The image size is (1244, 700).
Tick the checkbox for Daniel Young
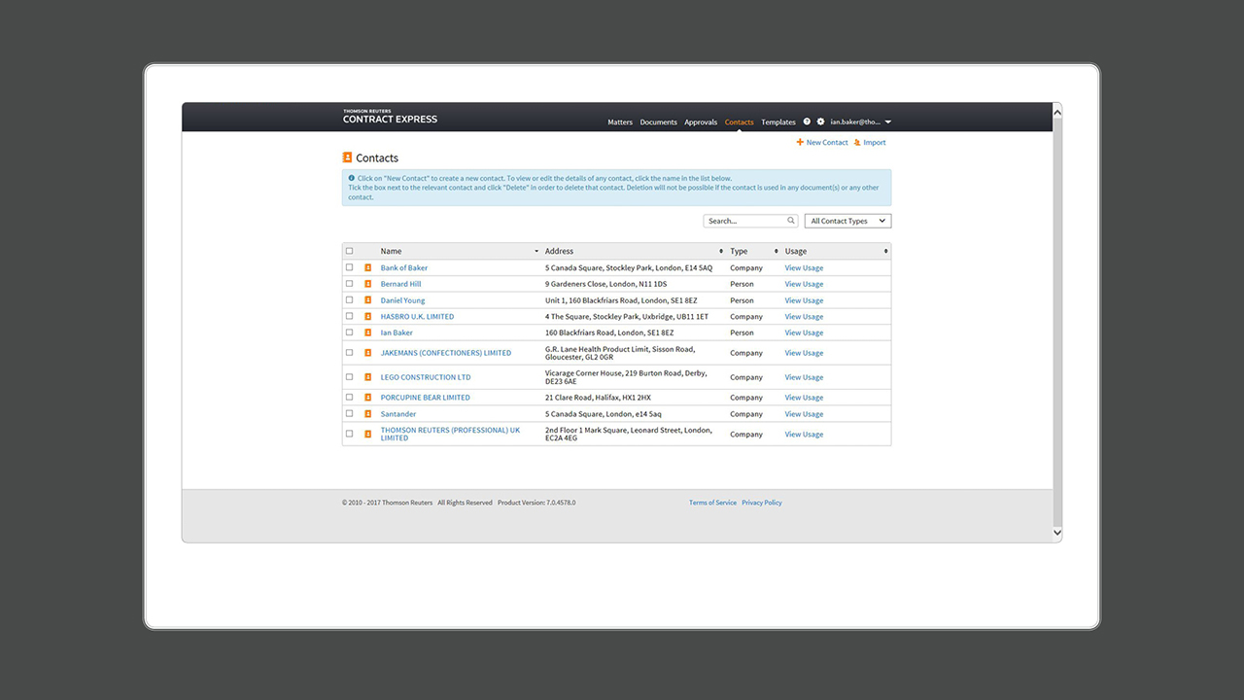(x=350, y=300)
